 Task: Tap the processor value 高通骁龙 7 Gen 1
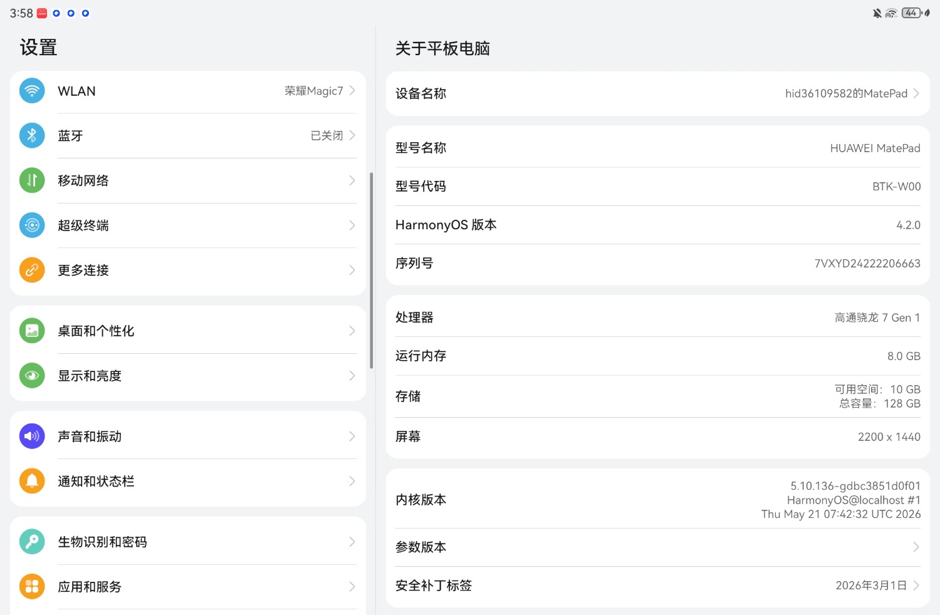click(877, 318)
